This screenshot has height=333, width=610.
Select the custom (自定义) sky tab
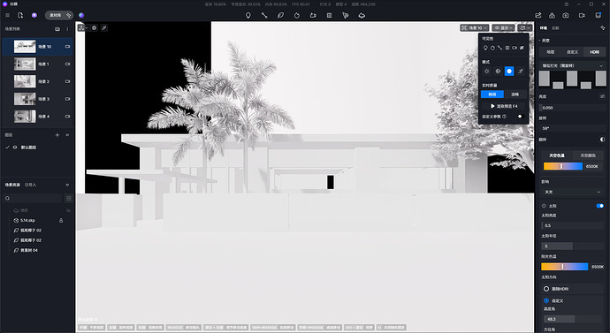(572, 52)
